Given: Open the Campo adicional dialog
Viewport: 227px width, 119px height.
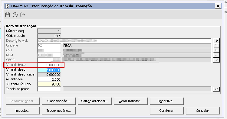Looking at the screenshot, I should point(94,101).
